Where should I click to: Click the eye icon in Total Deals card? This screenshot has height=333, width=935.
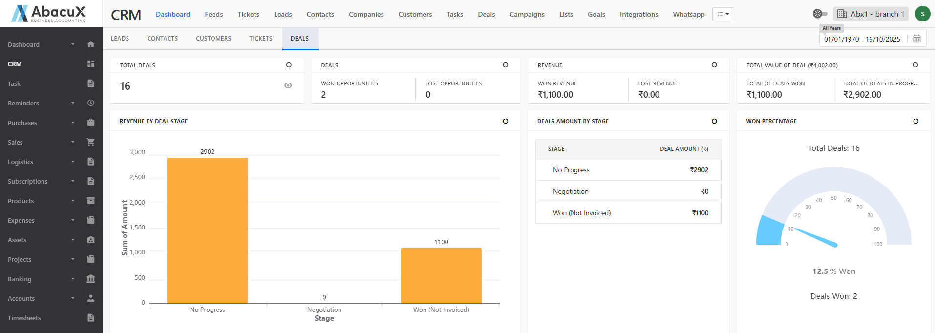(288, 86)
